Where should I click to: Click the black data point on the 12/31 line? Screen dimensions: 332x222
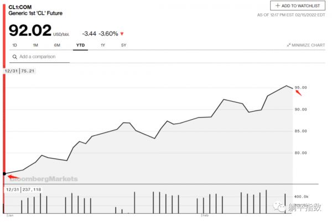pos(4,174)
